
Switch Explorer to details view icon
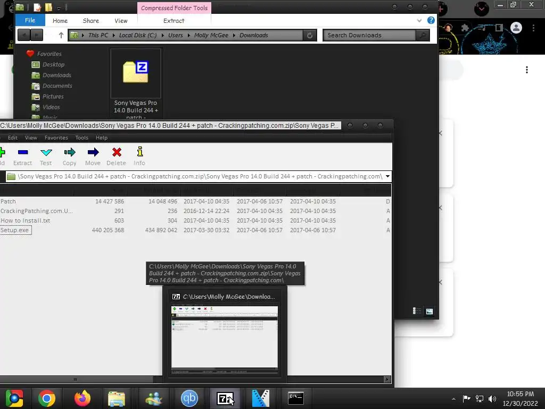tap(417, 311)
